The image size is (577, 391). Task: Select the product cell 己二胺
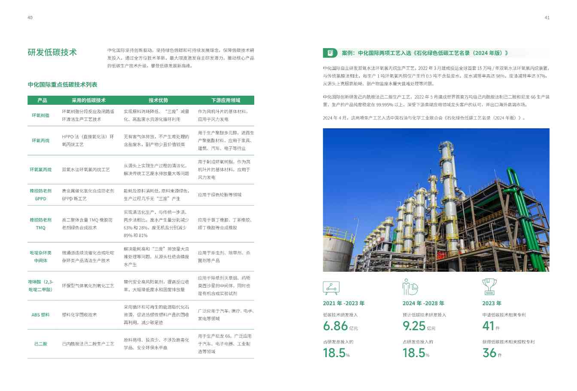pyautogui.click(x=41, y=344)
